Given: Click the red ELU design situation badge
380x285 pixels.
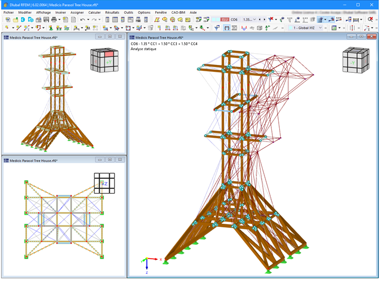Looking at the screenshot, I should [x=225, y=20].
